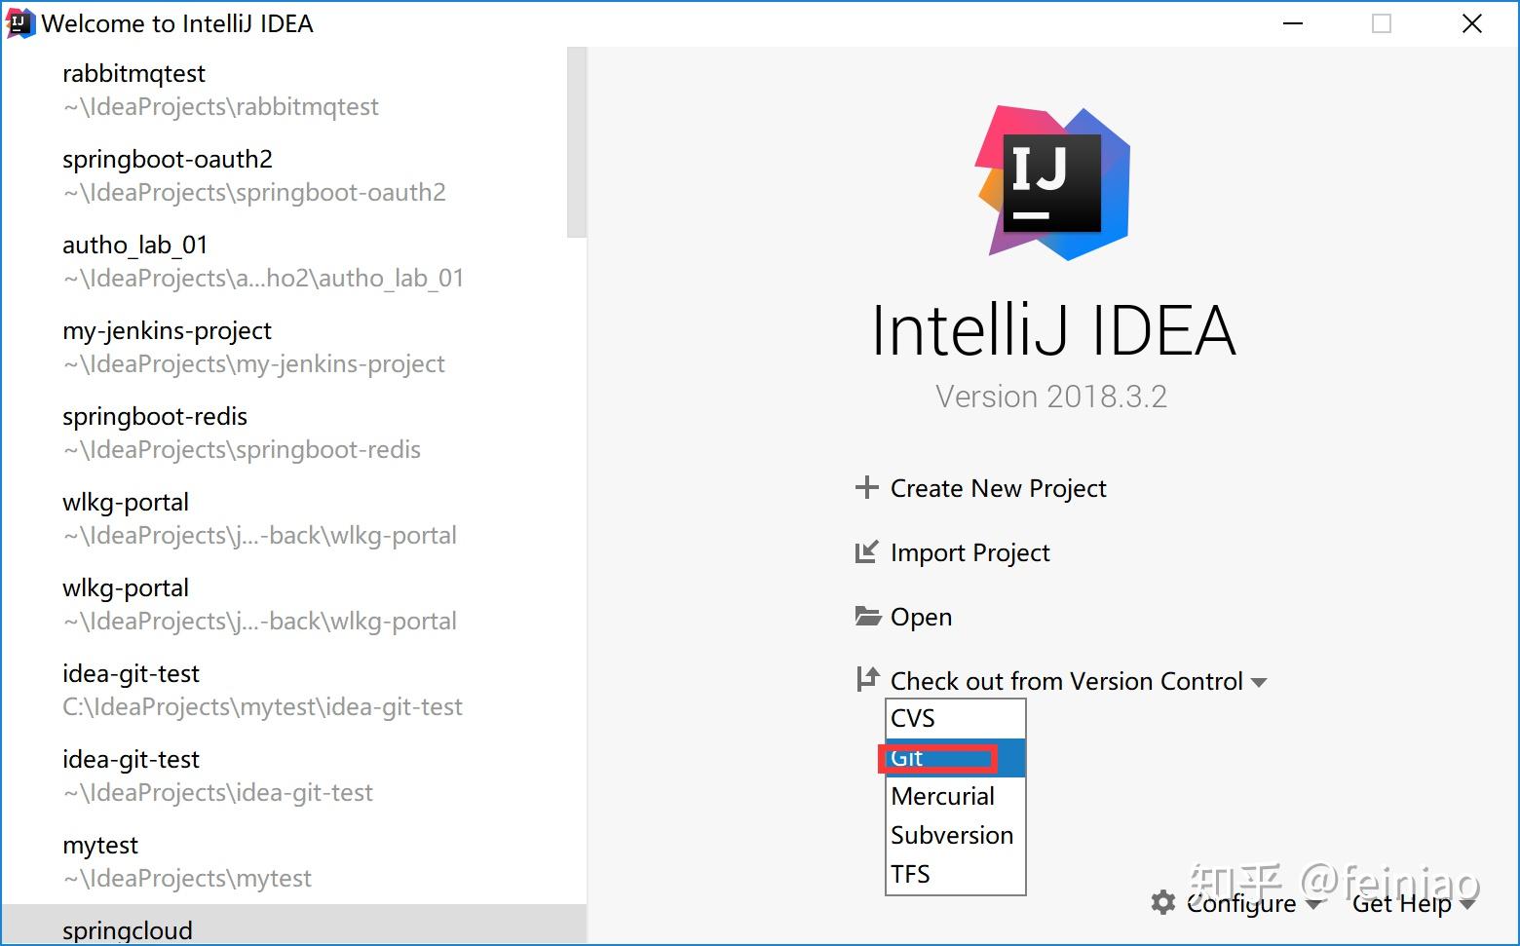Click the folder icon next to Open
This screenshot has height=946, width=1520.
(866, 616)
